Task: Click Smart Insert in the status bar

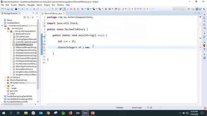Action: [137, 108]
